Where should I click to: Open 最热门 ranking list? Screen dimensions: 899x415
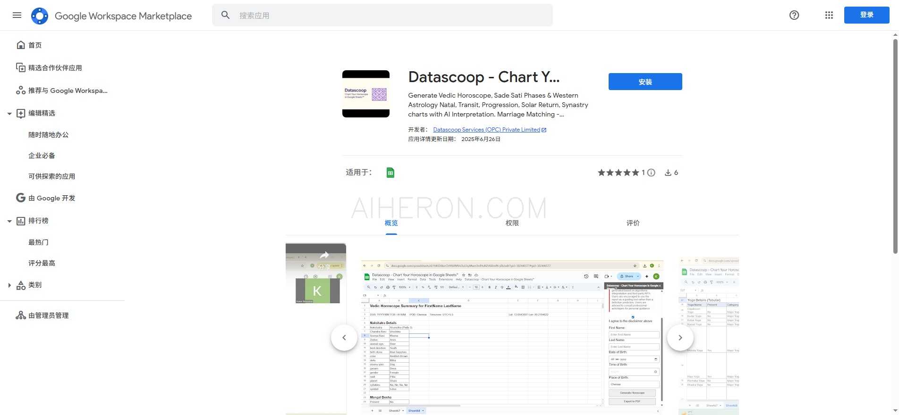coord(39,242)
